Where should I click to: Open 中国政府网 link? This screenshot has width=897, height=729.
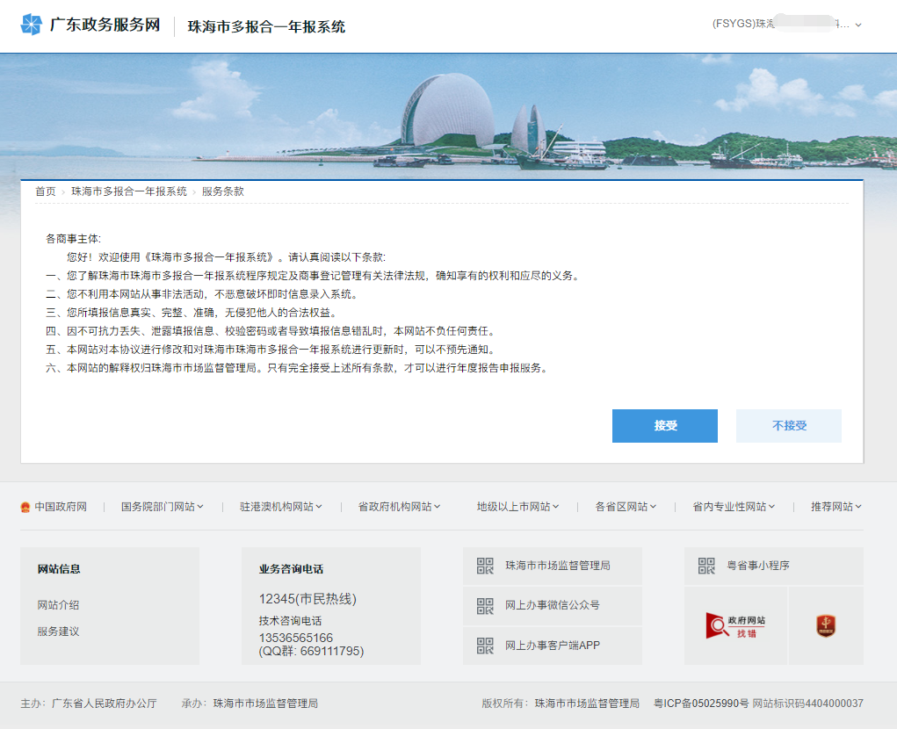(61, 507)
